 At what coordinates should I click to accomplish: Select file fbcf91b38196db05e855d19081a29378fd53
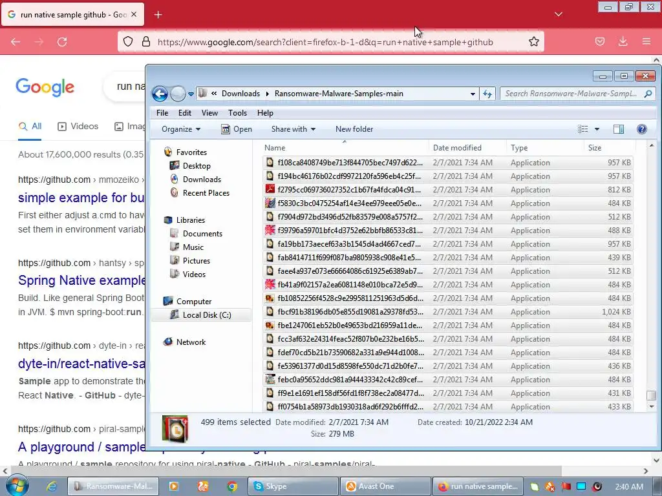[447, 312]
